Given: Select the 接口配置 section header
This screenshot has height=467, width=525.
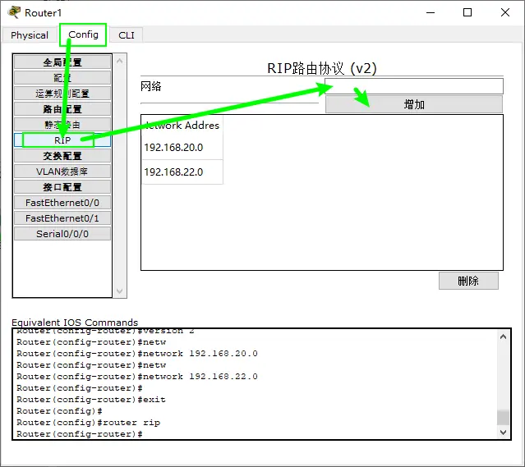Looking at the screenshot, I should (62, 187).
